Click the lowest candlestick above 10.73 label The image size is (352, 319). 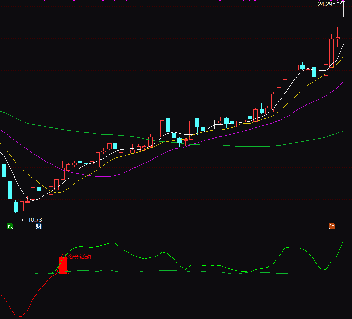[x=22, y=209]
